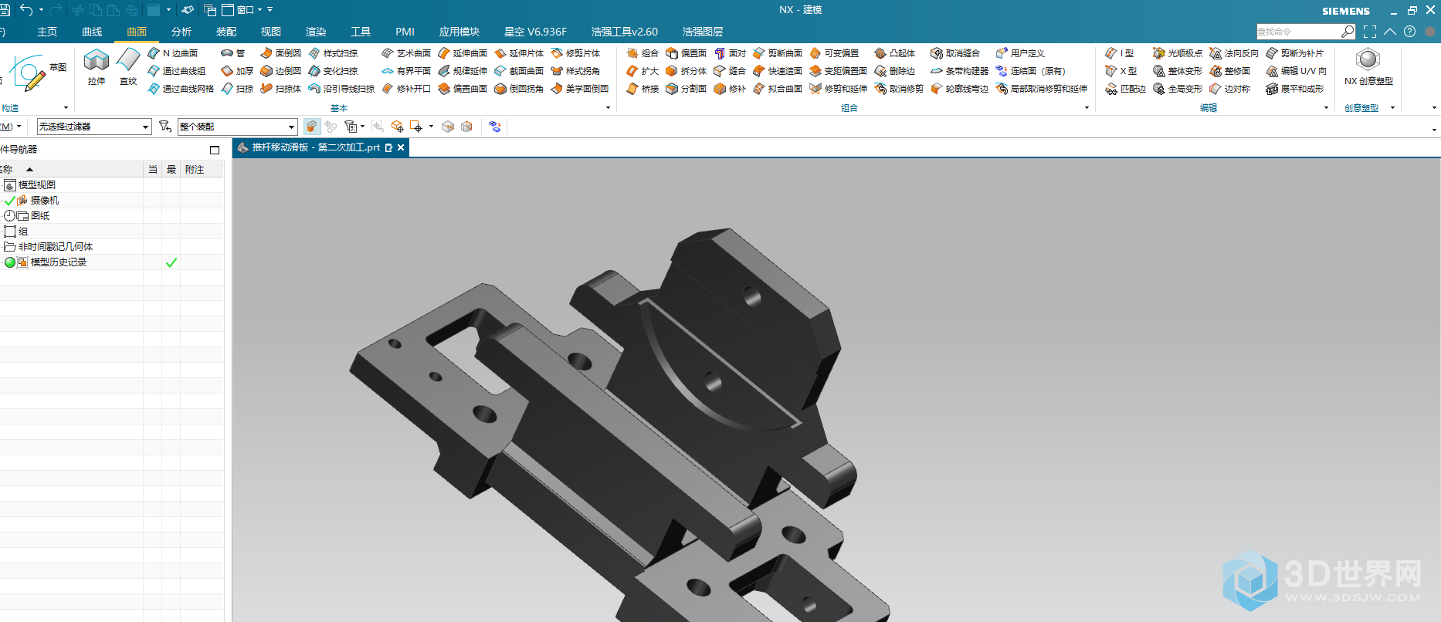The image size is (1441, 622).
Task: Click the 缝合 sew tool
Action: (x=730, y=71)
